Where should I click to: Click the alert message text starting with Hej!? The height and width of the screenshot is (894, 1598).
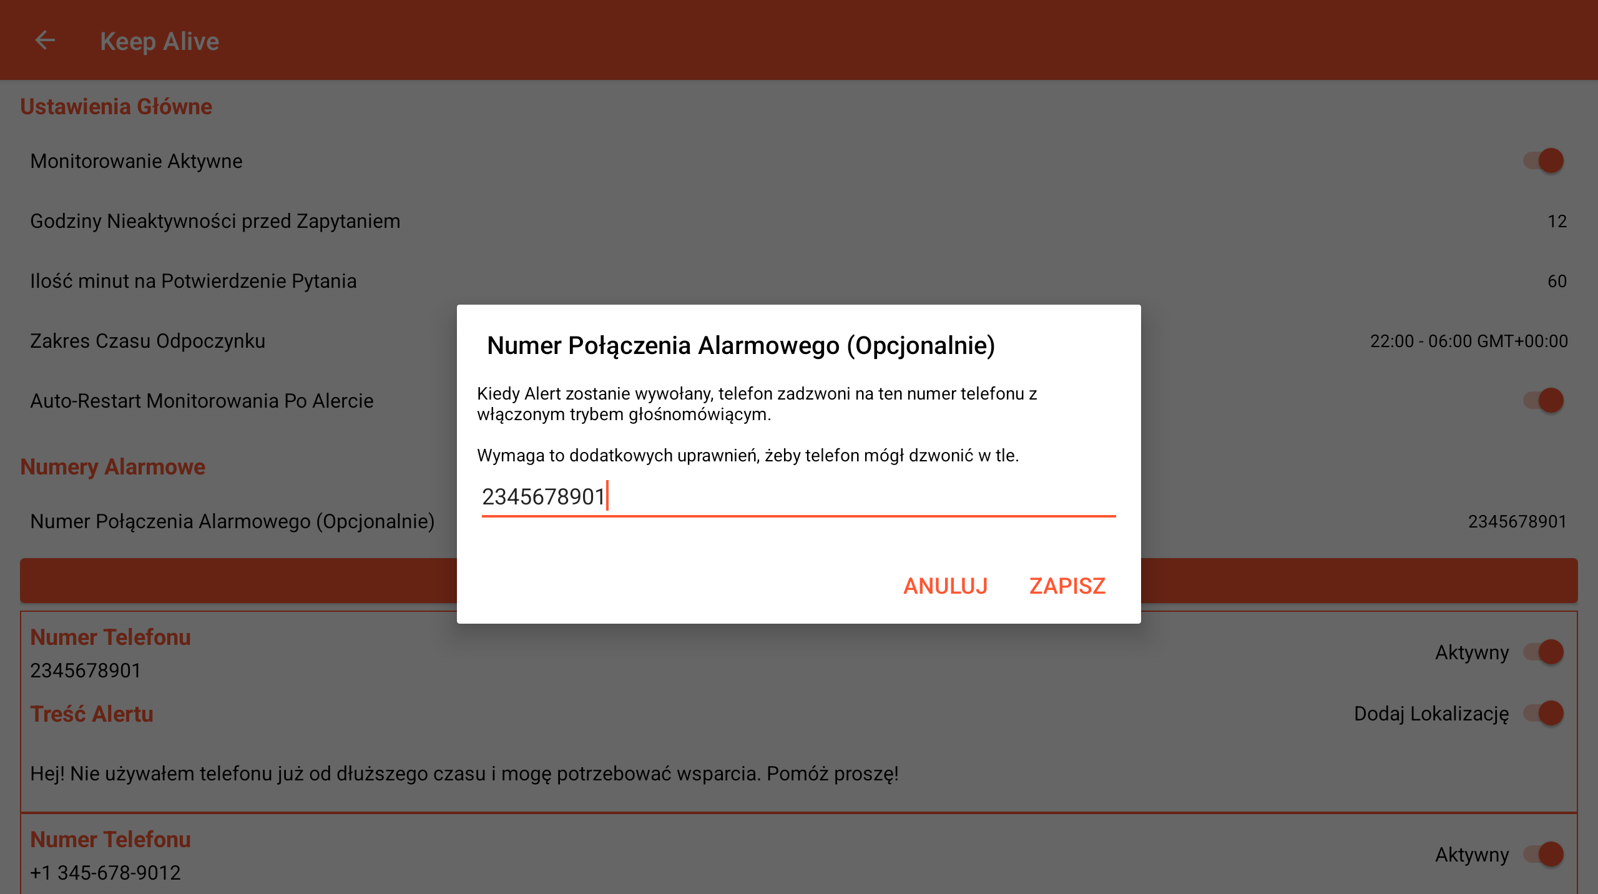coord(464,774)
